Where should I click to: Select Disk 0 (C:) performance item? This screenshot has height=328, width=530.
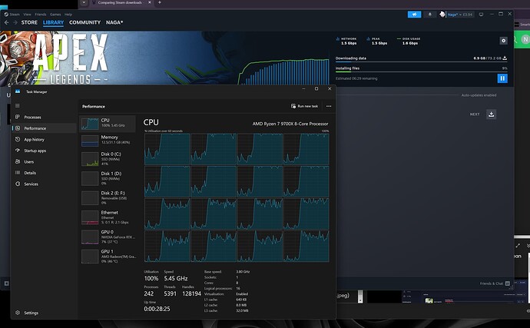pos(108,158)
